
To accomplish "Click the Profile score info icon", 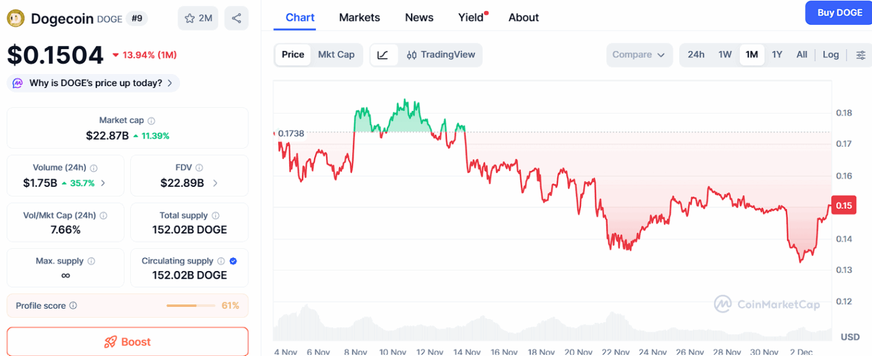I will tap(73, 306).
